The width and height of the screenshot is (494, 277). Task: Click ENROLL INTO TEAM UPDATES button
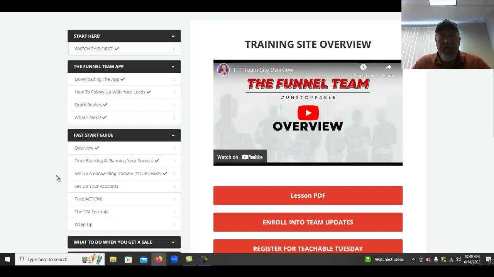tap(308, 222)
